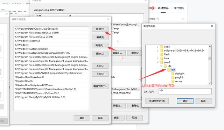Select %SYSTEMROOT%\System32\WindowsPowerShell\v1.0\ entry
The width and height of the screenshot is (224, 130).
(51, 89)
